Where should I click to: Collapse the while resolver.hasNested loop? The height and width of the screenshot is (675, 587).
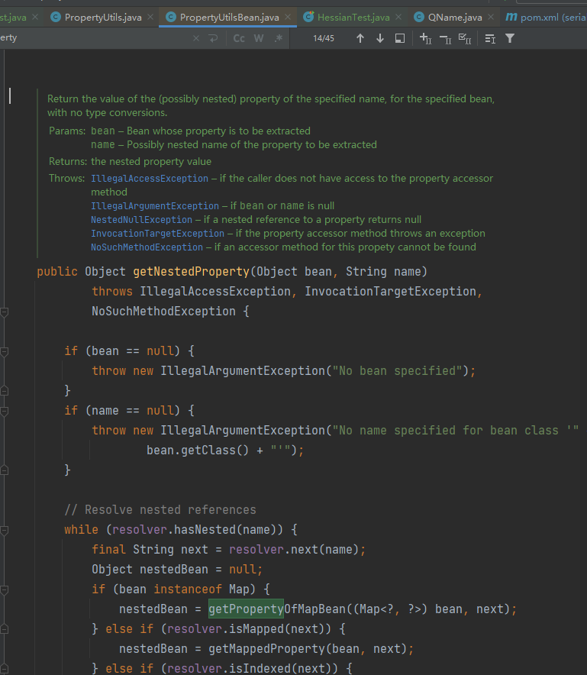click(5, 531)
